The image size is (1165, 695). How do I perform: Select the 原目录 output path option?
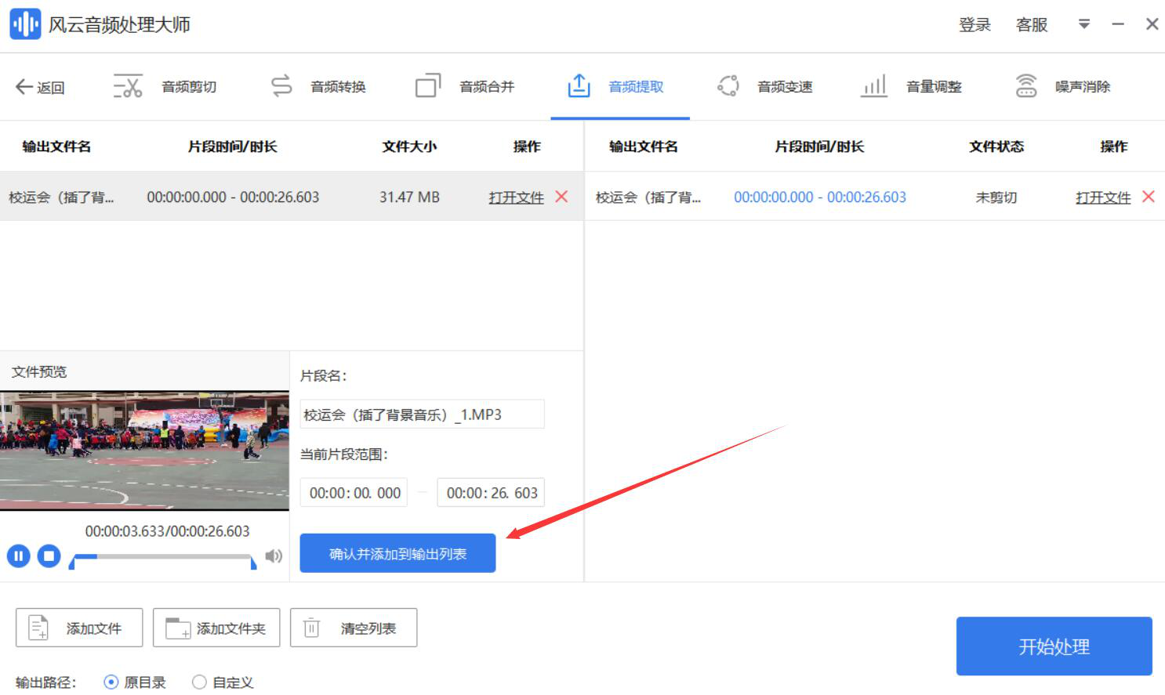135,682
